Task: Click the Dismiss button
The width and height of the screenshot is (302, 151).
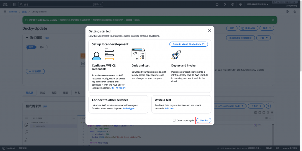Action: 204,121
